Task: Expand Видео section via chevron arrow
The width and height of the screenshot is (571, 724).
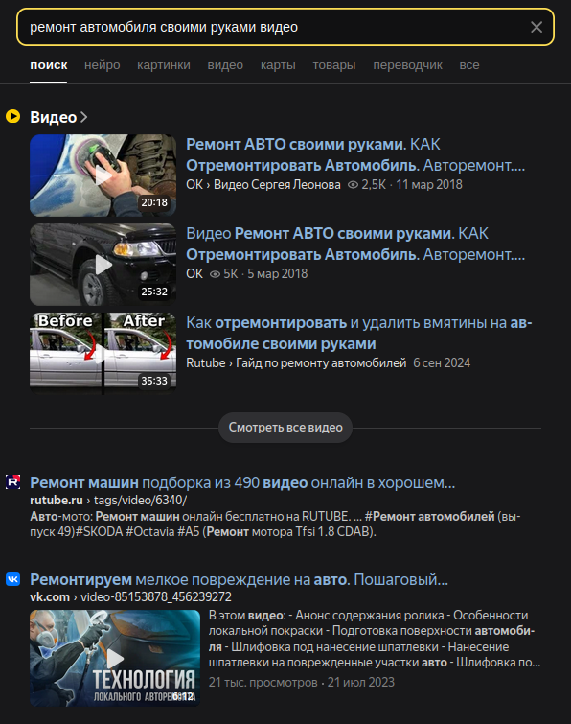Action: pos(83,117)
